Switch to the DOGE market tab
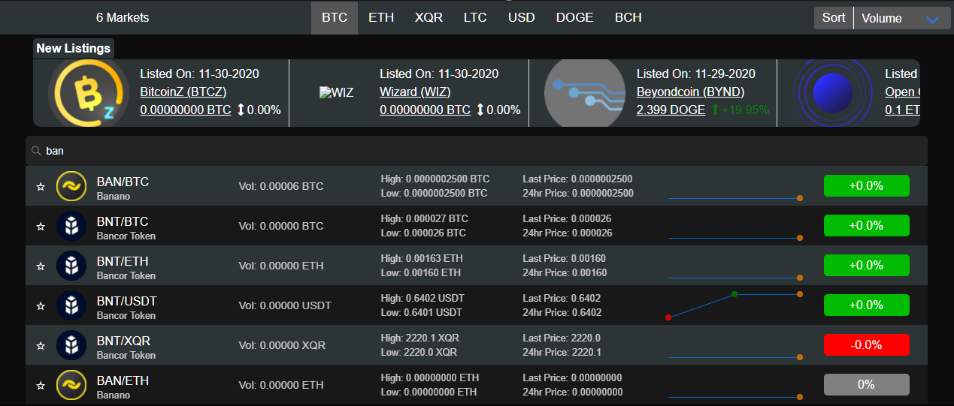The image size is (954, 406). [x=574, y=17]
